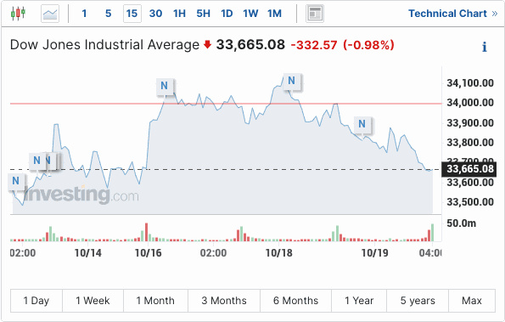Show the 1 Week range
Image resolution: width=505 pixels, height=322 pixels.
93,301
